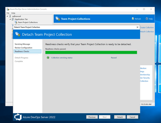Click the Team Project Collections tree icon
The height and width of the screenshot is (123, 161).
(16, 22)
